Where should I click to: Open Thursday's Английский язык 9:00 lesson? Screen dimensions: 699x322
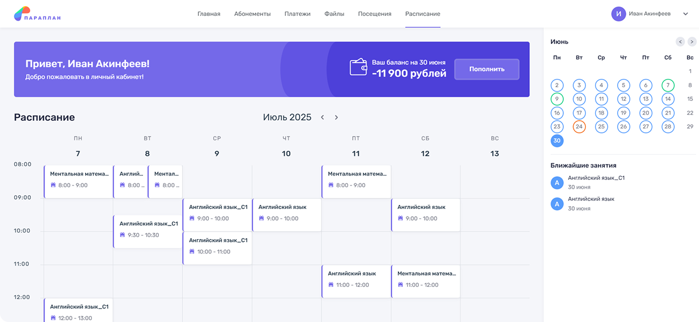(286, 213)
